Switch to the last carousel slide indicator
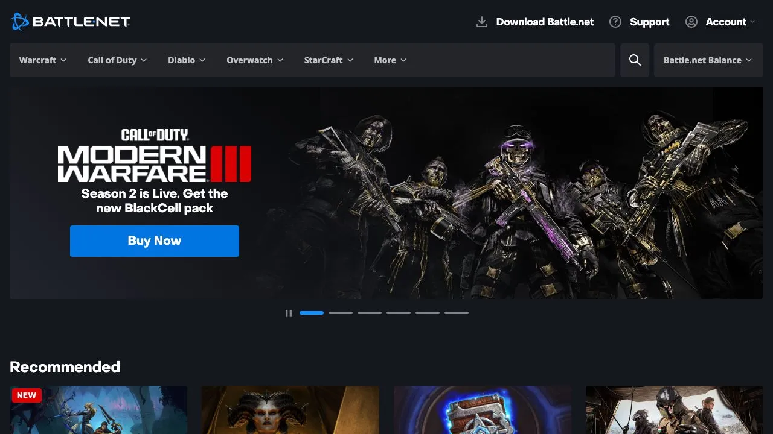 point(457,313)
